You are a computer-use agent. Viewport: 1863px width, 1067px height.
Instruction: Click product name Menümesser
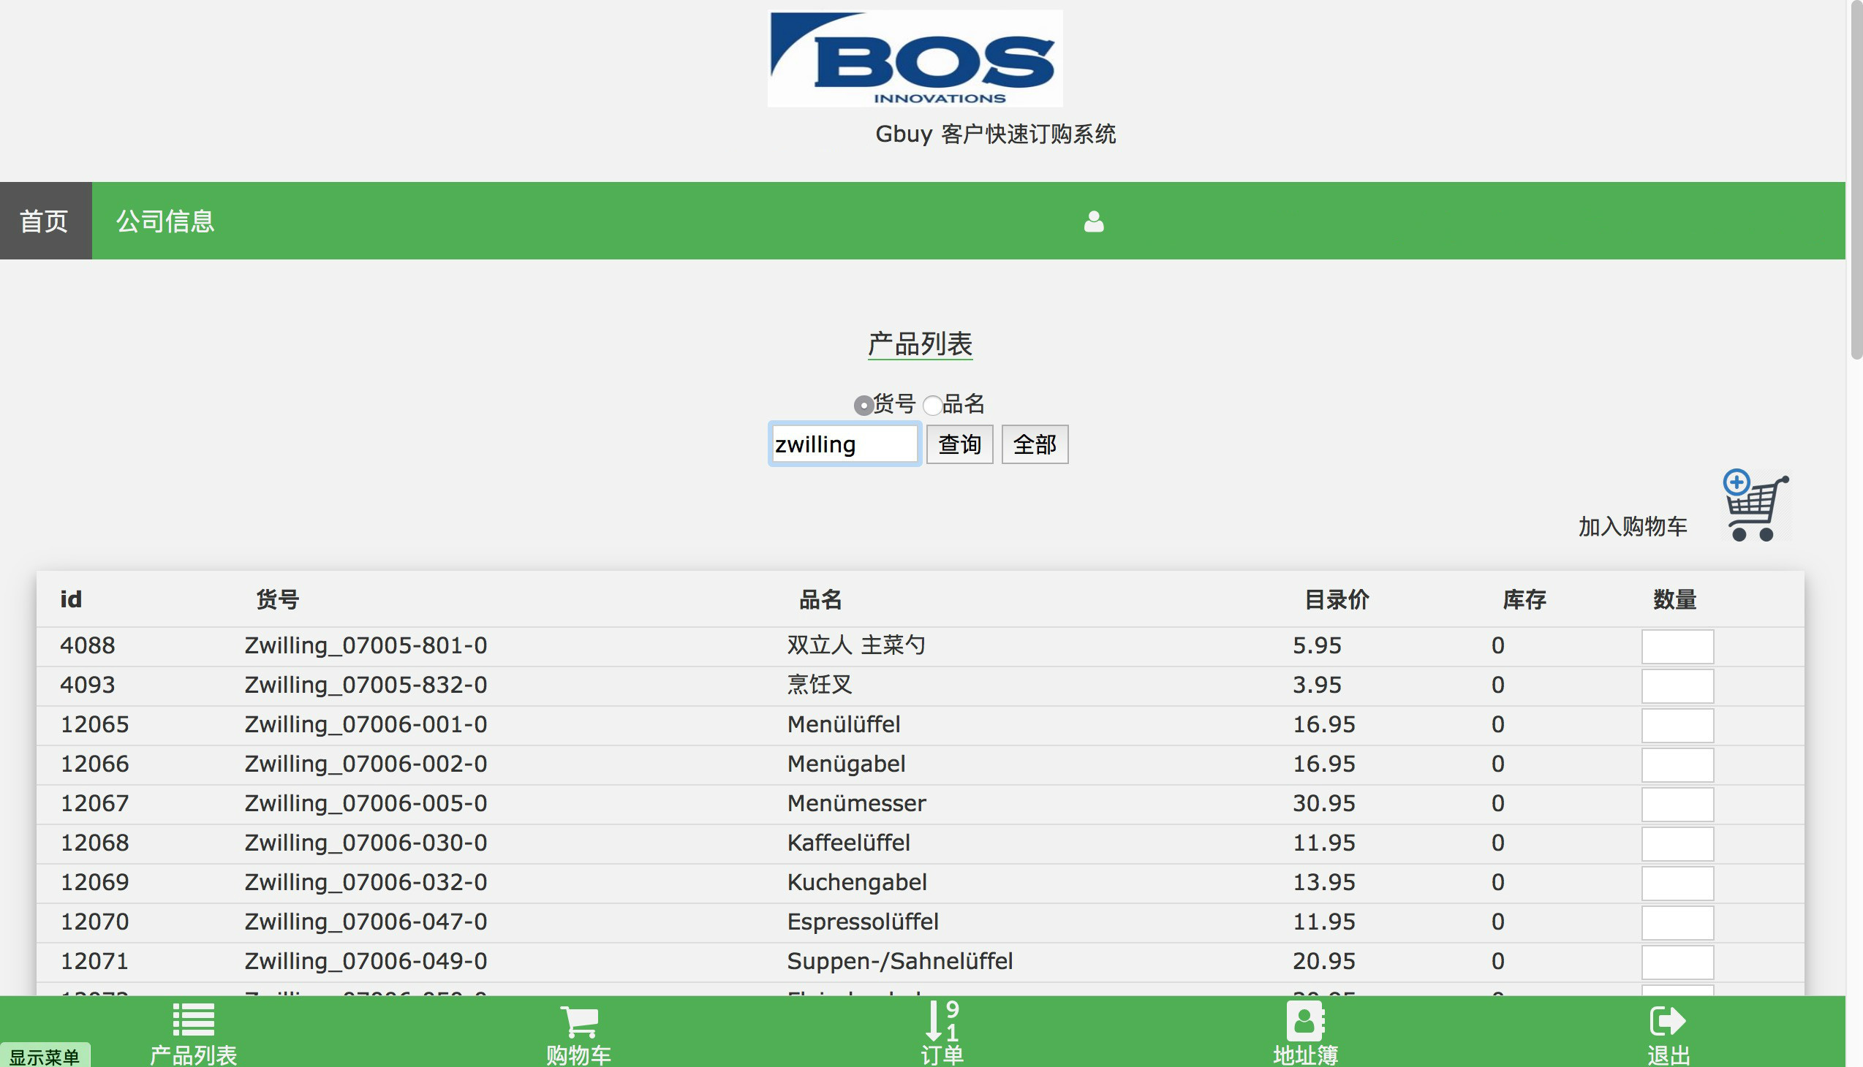[x=856, y=804]
